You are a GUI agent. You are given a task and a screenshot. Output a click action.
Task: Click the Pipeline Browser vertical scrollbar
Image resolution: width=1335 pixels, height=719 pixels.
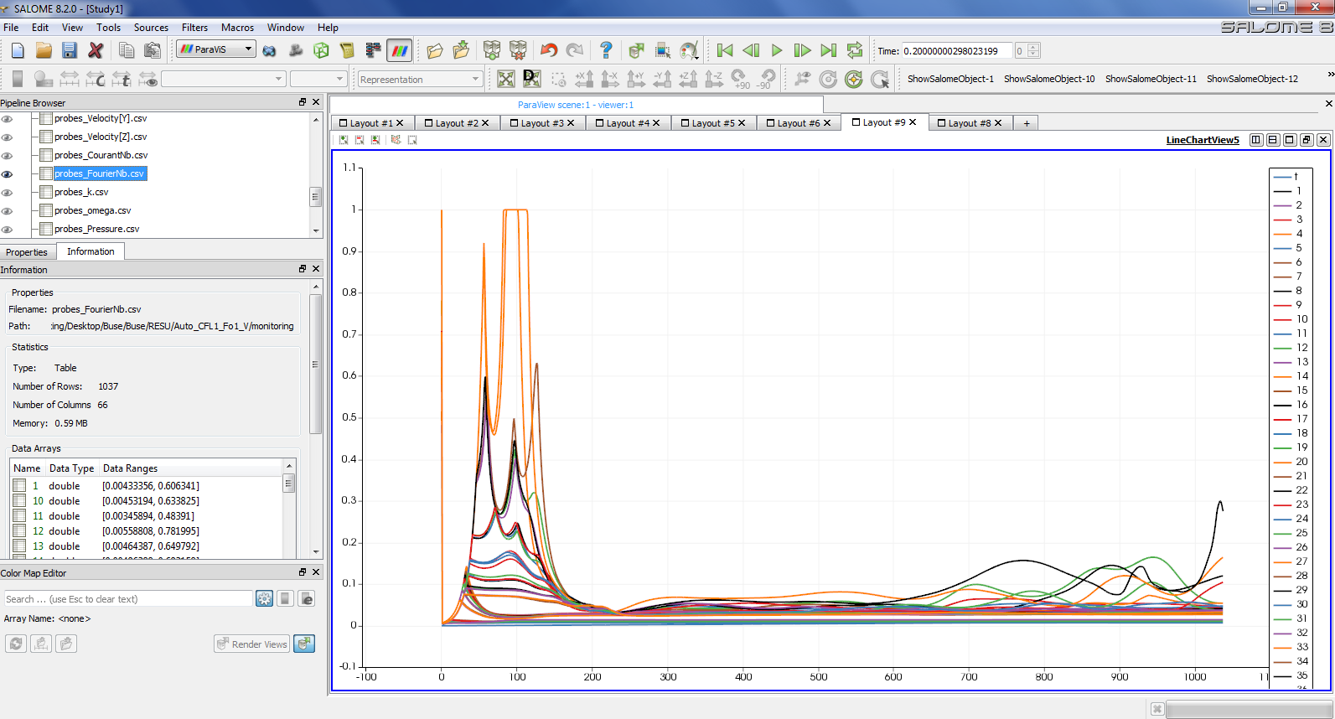click(316, 197)
